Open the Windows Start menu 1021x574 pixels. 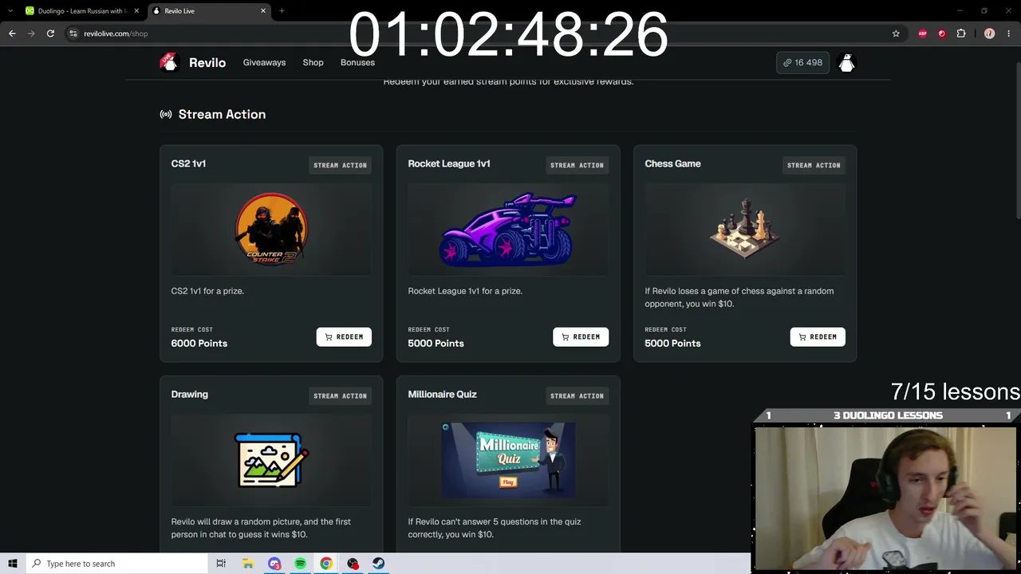point(13,564)
